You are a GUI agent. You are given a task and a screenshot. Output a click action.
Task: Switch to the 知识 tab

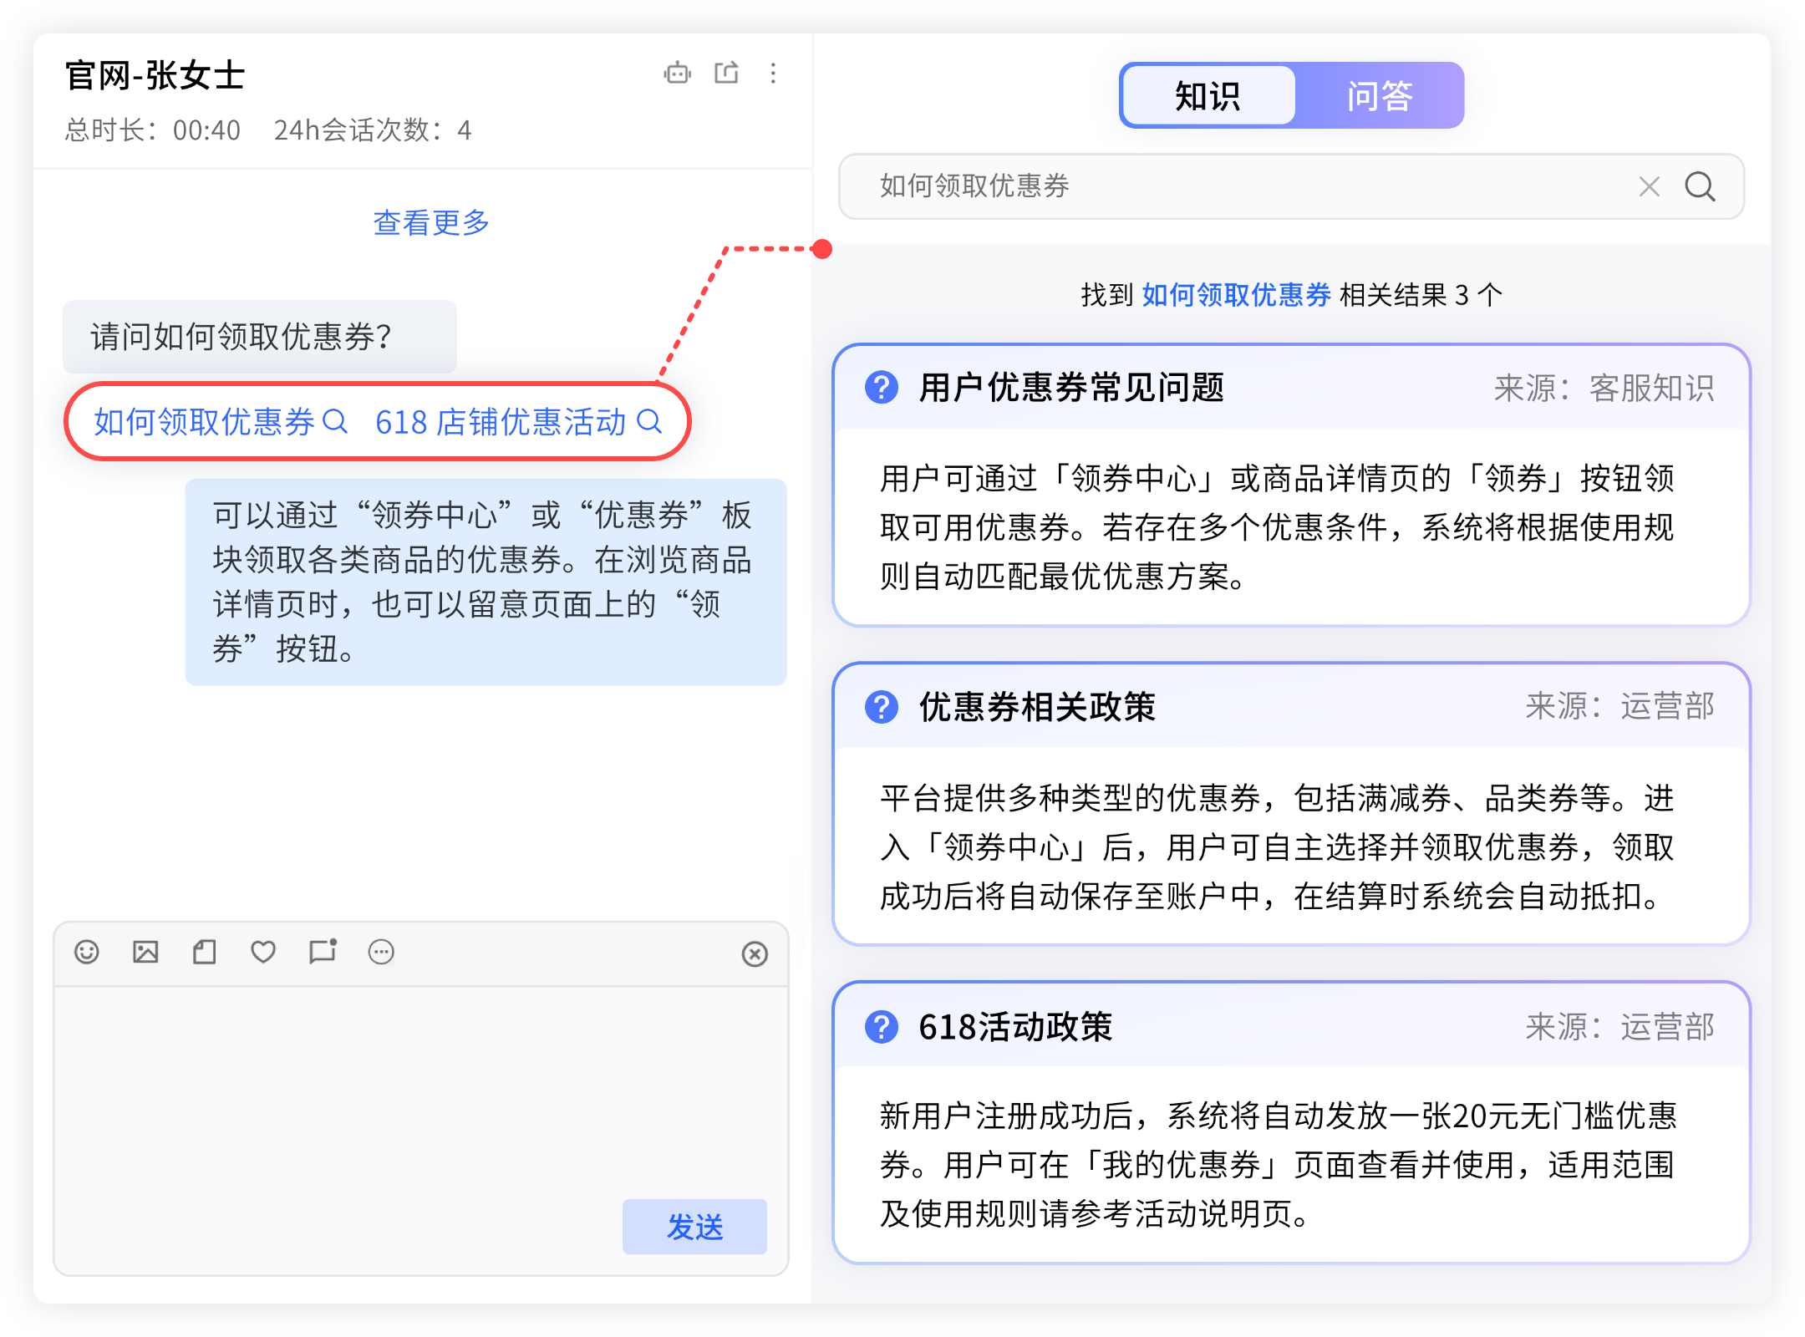[1208, 96]
